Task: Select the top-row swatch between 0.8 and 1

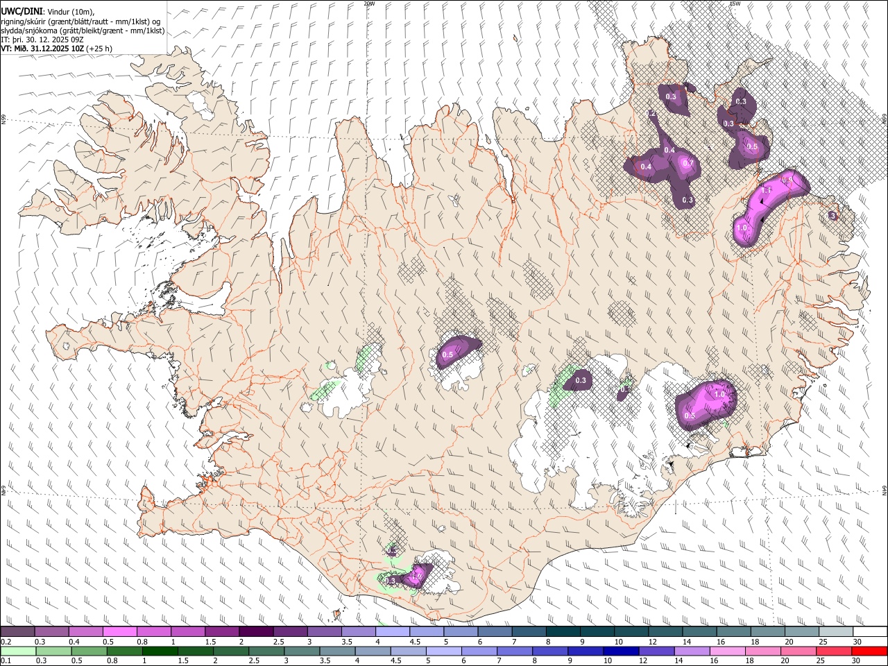Action: (154, 632)
